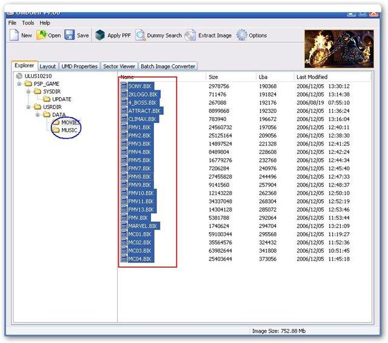Switch to the Sector Viewer tab
The height and width of the screenshot is (343, 388).
click(119, 66)
